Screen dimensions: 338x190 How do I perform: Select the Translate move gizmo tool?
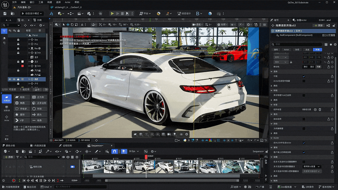(68, 25)
